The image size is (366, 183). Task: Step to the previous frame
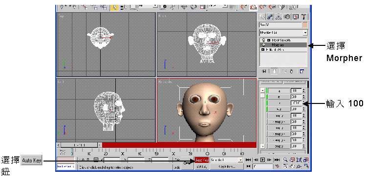256,160
